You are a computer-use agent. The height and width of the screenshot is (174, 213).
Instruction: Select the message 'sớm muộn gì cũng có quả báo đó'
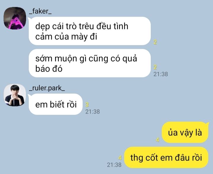pos(90,63)
